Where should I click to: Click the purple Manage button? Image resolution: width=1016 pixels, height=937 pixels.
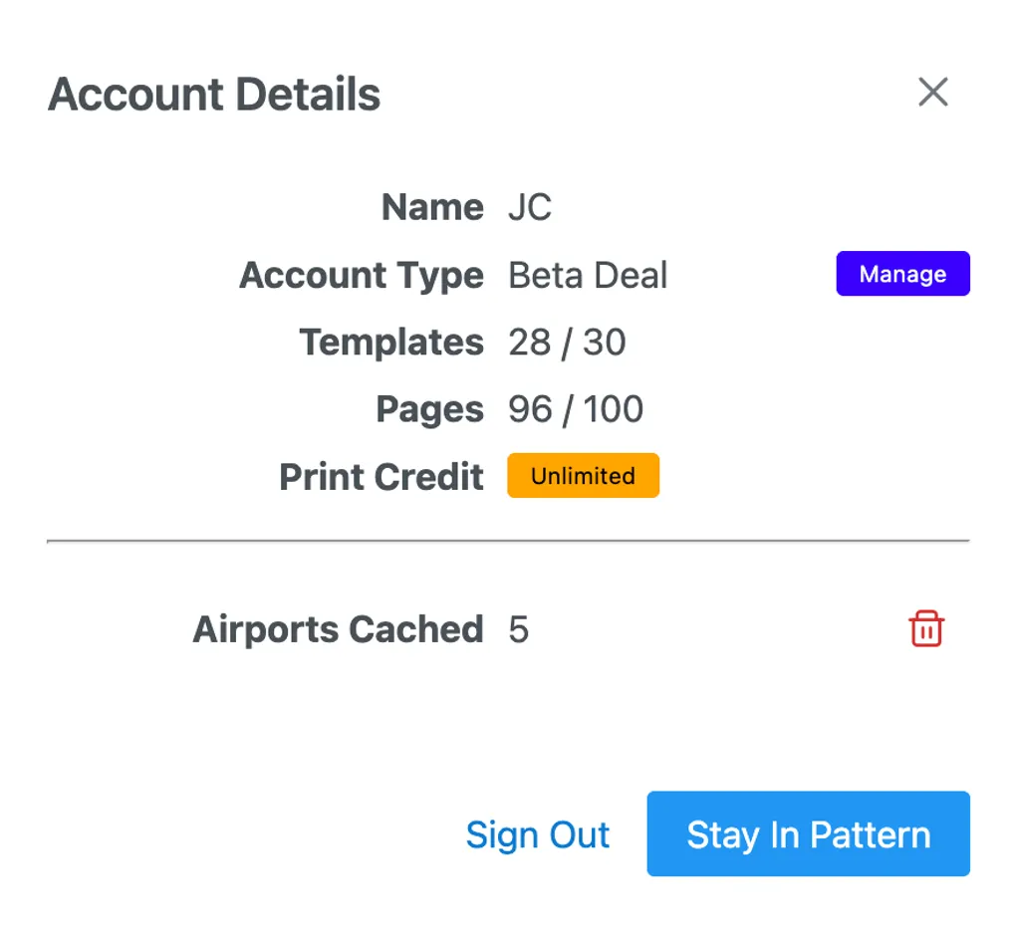click(x=902, y=274)
